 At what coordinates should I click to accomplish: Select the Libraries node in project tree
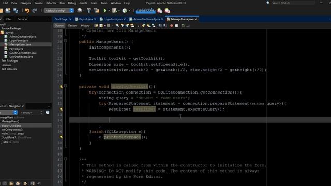6,65
